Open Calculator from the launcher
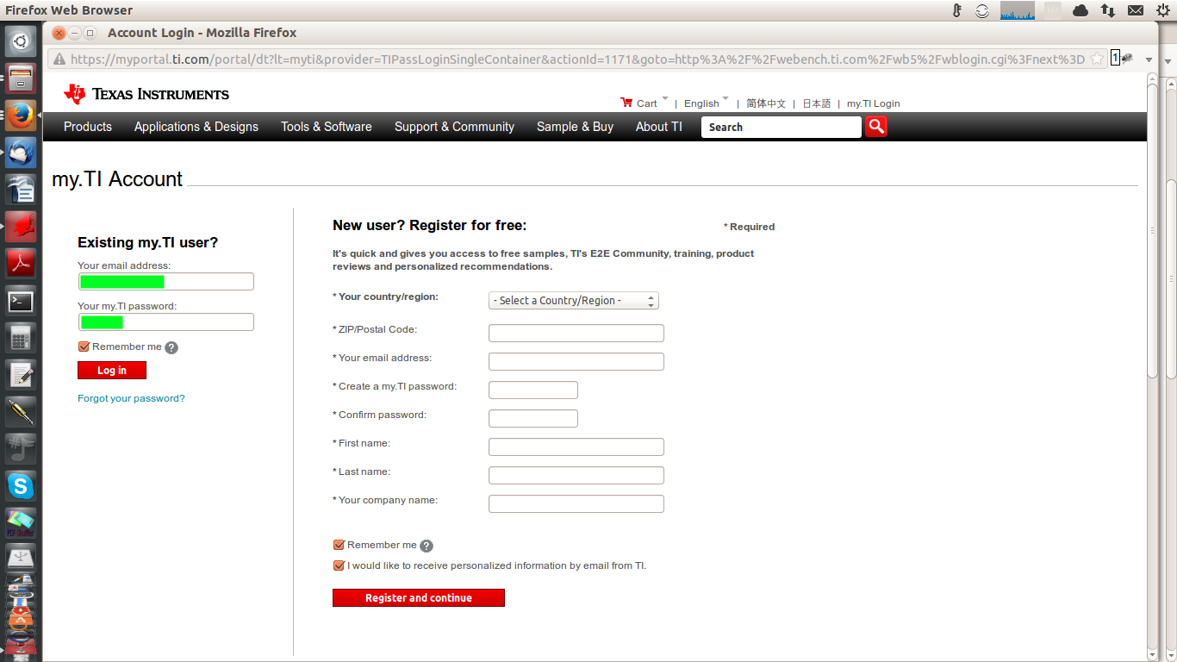The image size is (1177, 662). [21, 338]
